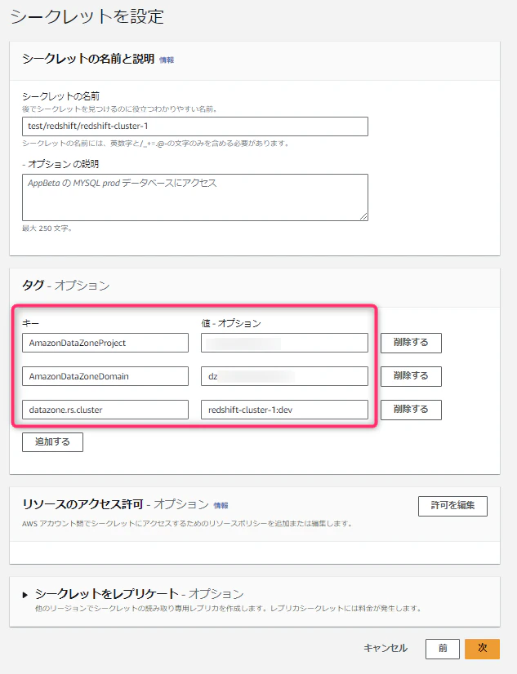Delete the datazone.rs.cluster tag row
The width and height of the screenshot is (517, 674).
tap(411, 410)
